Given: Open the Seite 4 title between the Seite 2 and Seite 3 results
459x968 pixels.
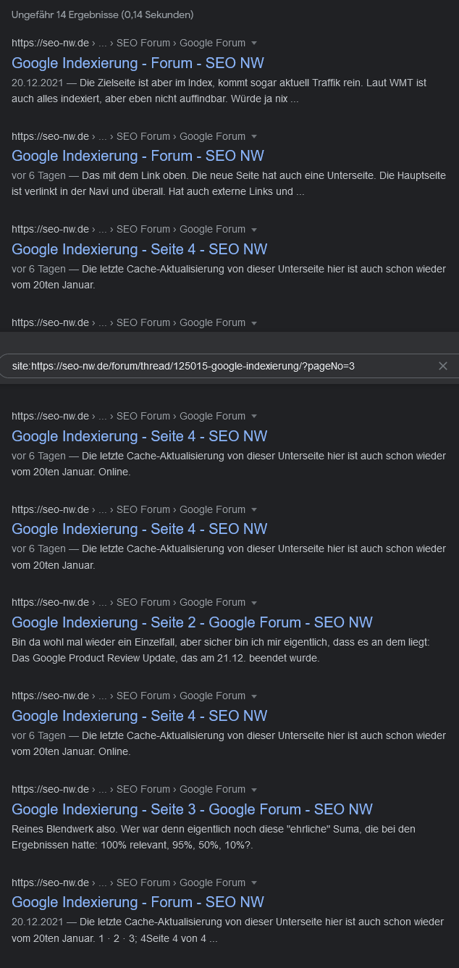Looking at the screenshot, I should pyautogui.click(x=140, y=716).
